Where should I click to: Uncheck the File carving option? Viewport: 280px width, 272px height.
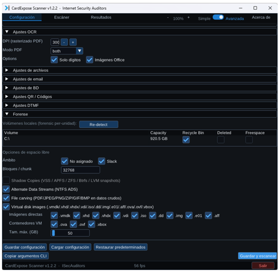(x=6, y=198)
